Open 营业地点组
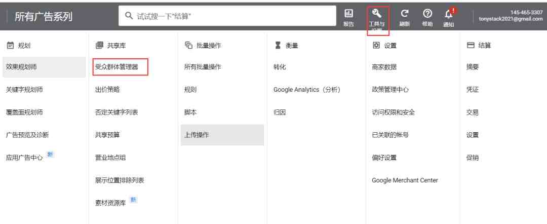547x224 pixels. pyautogui.click(x=110, y=158)
